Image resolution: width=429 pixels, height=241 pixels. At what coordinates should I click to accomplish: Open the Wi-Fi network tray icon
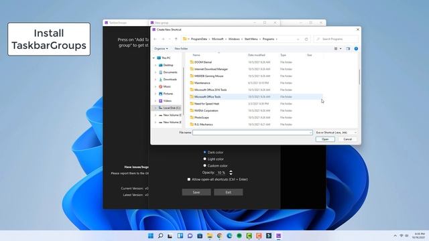coord(402,236)
